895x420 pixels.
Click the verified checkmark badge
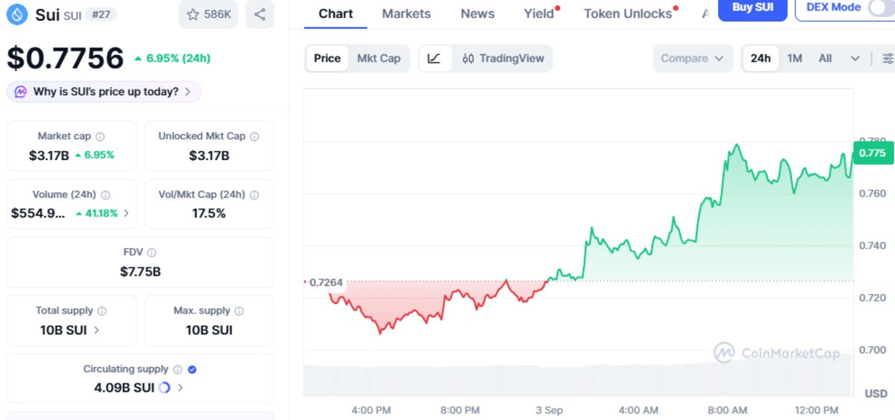(x=192, y=369)
